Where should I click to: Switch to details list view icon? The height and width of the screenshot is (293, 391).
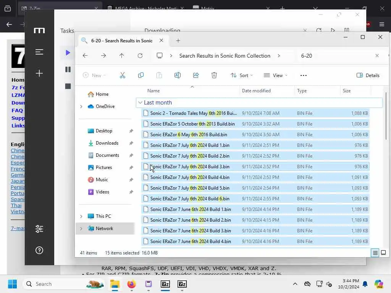pos(375,253)
